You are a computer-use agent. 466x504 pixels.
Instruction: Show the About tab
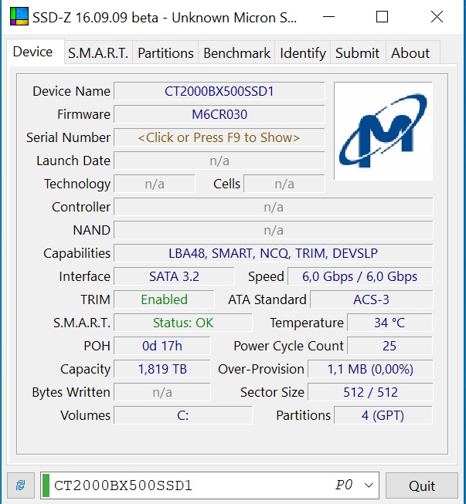pyautogui.click(x=410, y=53)
